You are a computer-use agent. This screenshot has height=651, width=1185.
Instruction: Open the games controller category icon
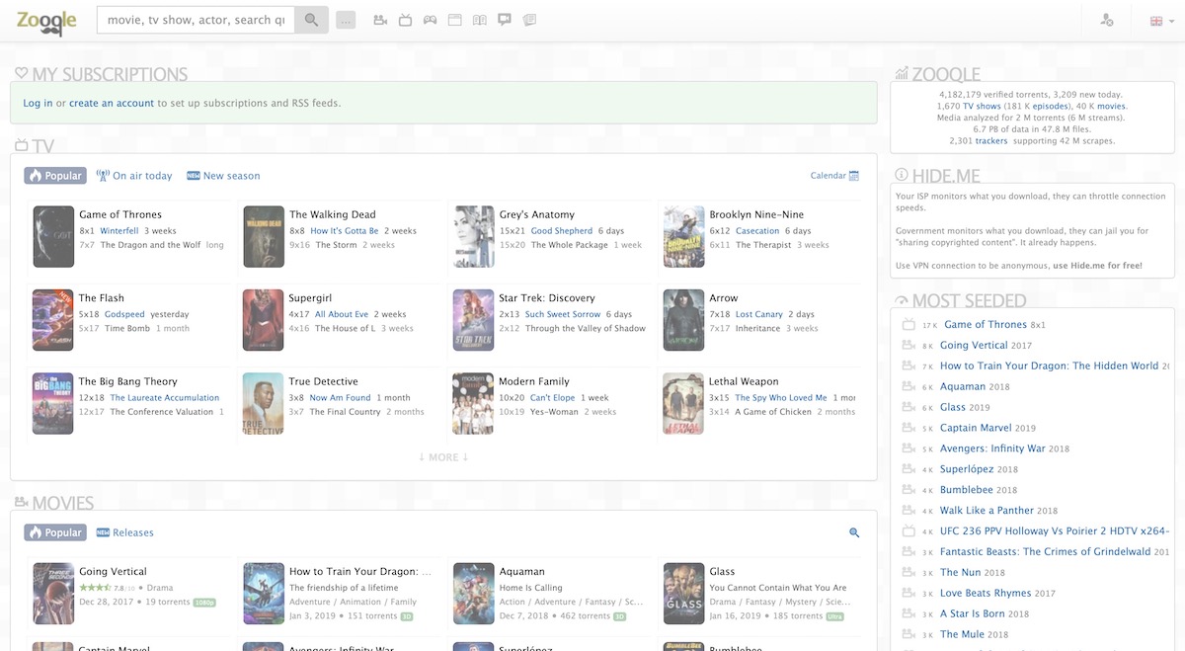430,20
